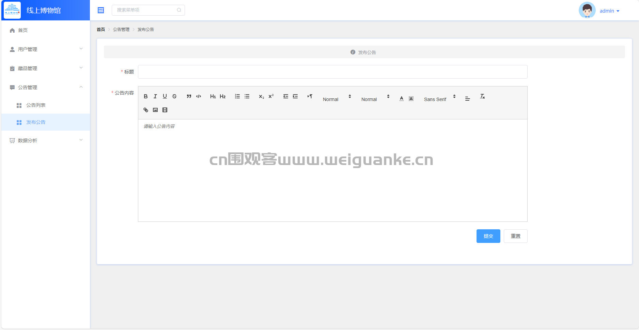Viewport: 639px width, 330px height.
Task: Click into the 公告内容 editor area
Action: coord(333,170)
